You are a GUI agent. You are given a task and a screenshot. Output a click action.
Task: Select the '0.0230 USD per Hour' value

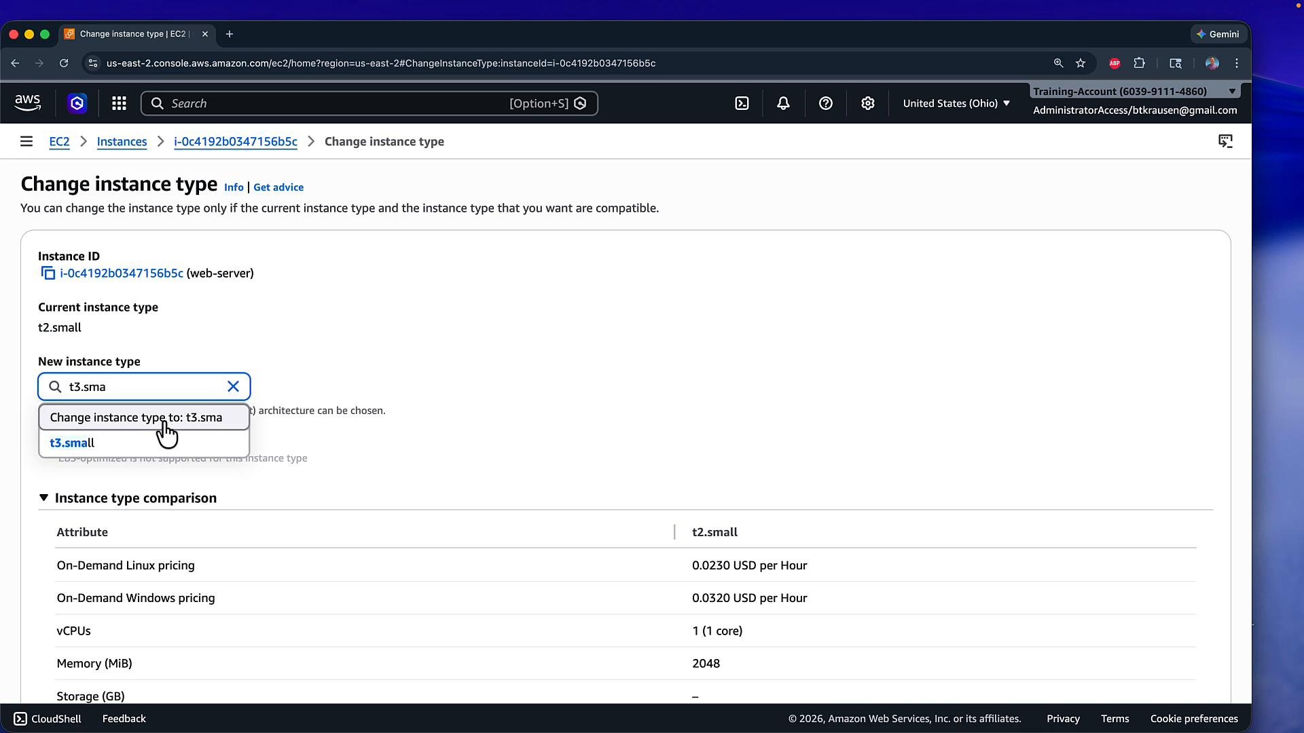[x=749, y=565]
